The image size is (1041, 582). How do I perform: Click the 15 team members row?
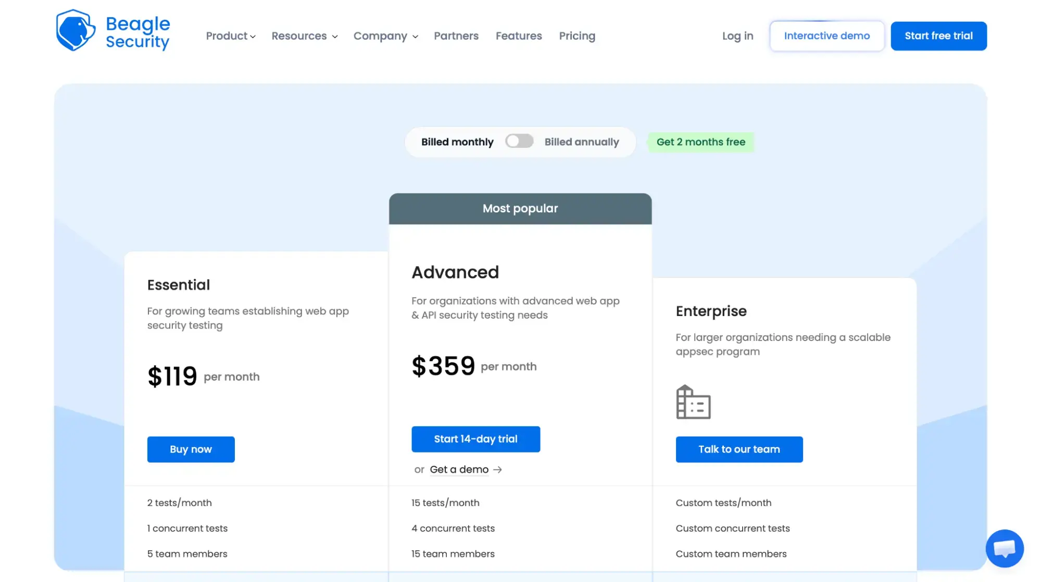point(453,553)
